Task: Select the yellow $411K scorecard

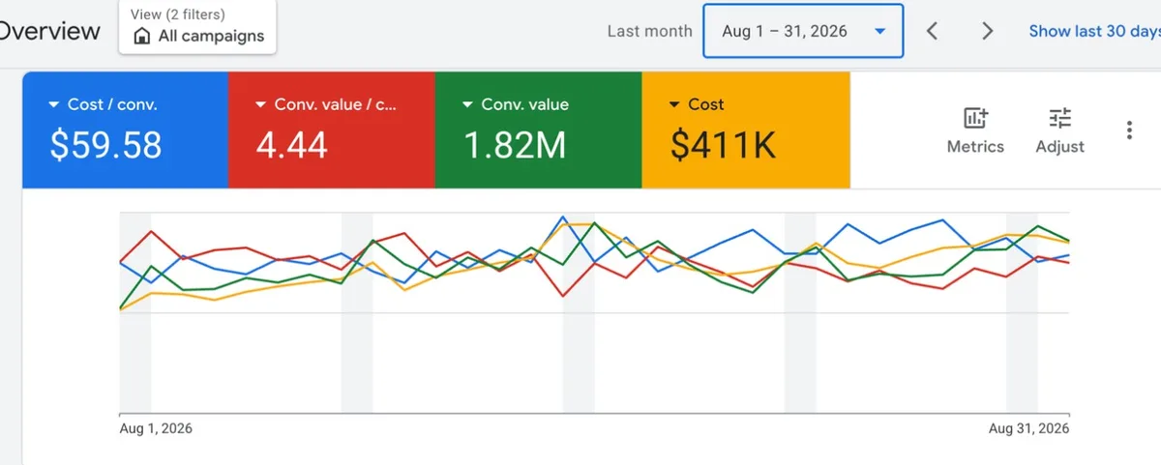Action: pyautogui.click(x=746, y=130)
